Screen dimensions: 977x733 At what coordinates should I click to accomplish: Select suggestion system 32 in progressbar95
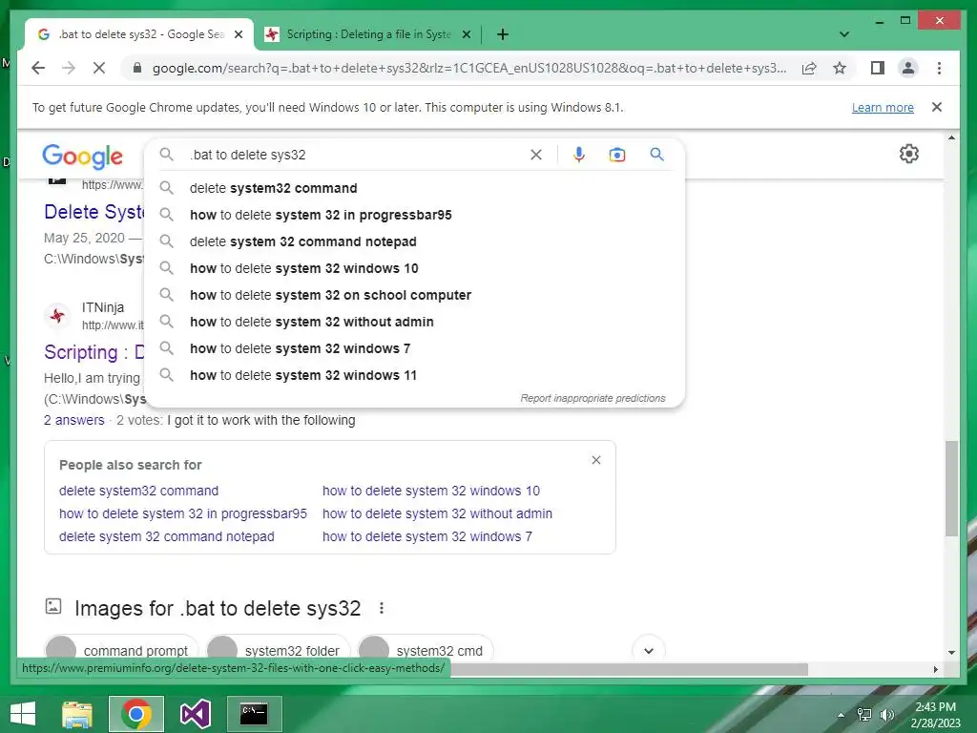[414, 215]
